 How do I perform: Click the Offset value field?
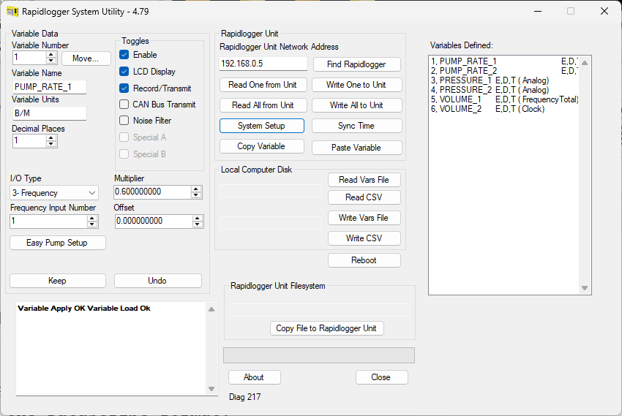[154, 222]
